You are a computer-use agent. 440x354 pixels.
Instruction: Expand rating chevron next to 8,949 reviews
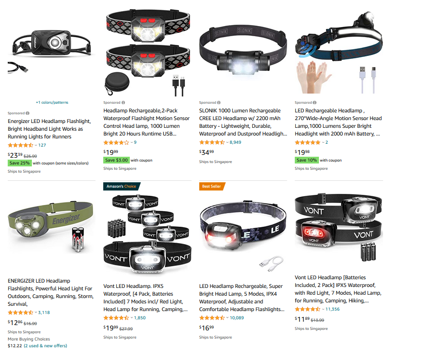[227, 142]
